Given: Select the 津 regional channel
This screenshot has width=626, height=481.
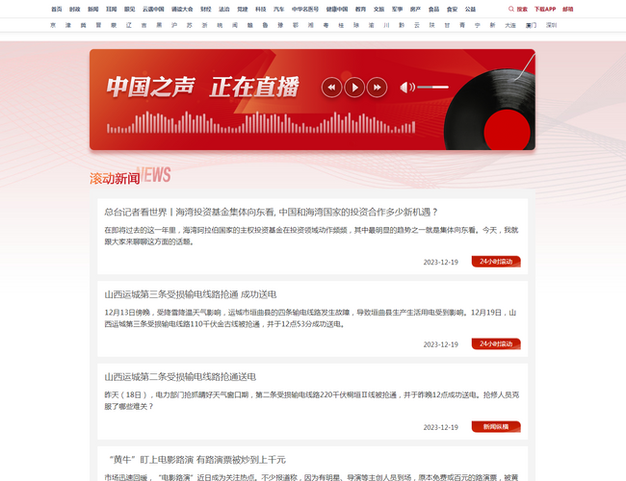Looking at the screenshot, I should (68, 25).
